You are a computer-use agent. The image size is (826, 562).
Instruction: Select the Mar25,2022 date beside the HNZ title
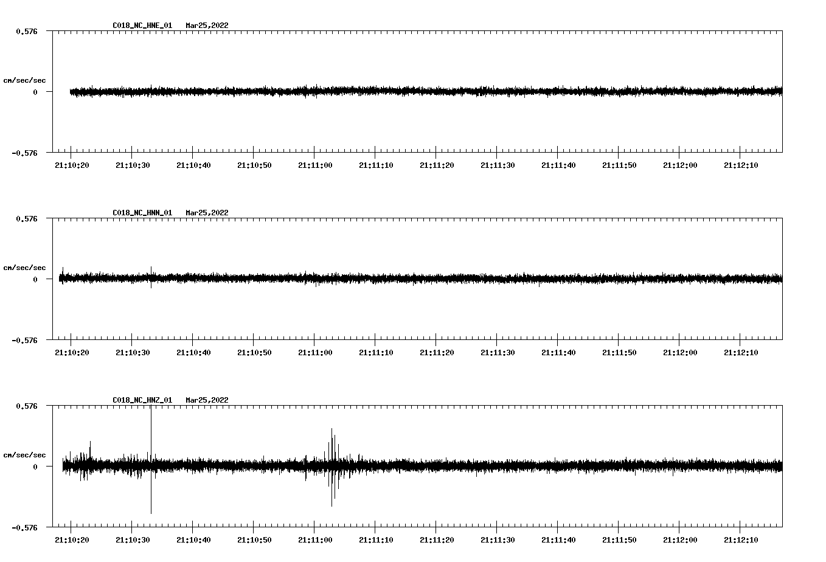(x=207, y=400)
